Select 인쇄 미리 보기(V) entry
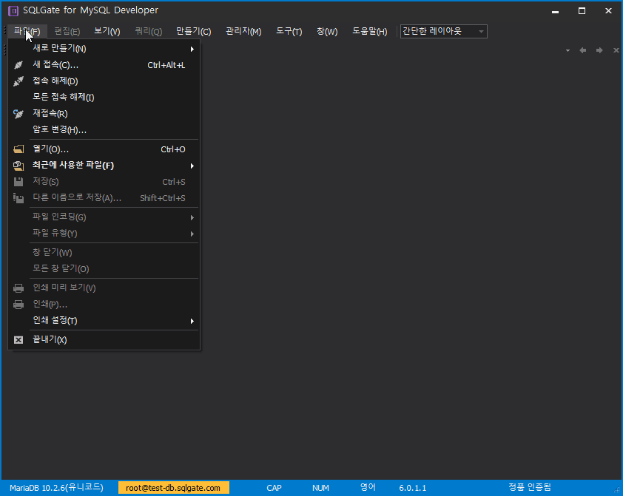The width and height of the screenshot is (623, 496). 104,288
